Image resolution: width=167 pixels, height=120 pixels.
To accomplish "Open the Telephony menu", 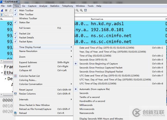I will [67, 6].
